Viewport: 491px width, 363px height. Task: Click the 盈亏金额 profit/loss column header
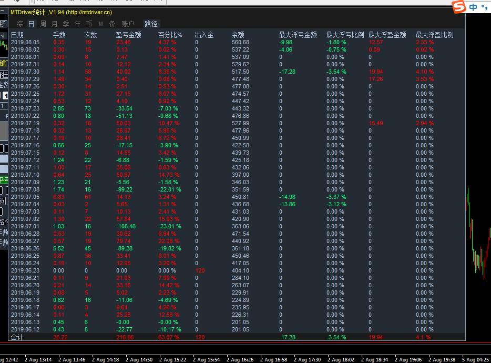(129, 35)
